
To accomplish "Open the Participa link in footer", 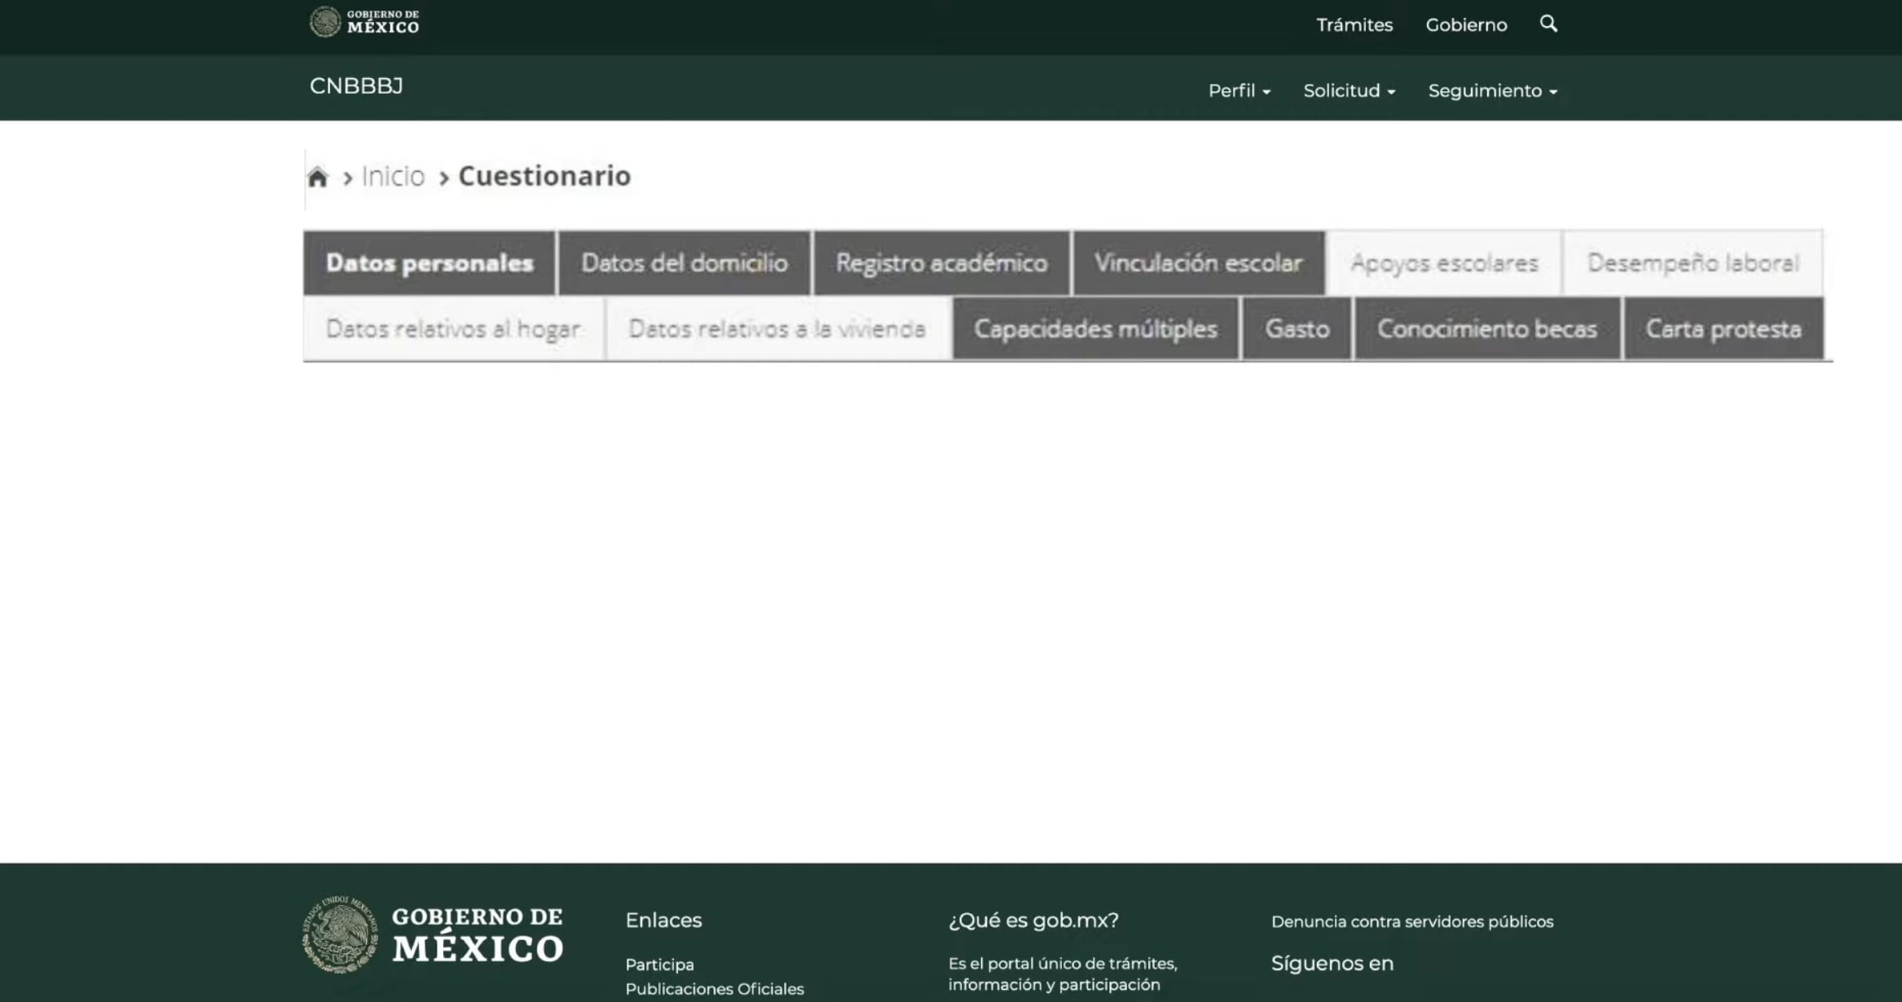I will click(x=659, y=964).
